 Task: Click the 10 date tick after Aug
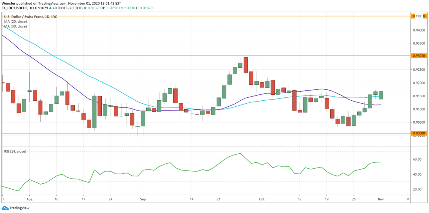click(x=56, y=199)
